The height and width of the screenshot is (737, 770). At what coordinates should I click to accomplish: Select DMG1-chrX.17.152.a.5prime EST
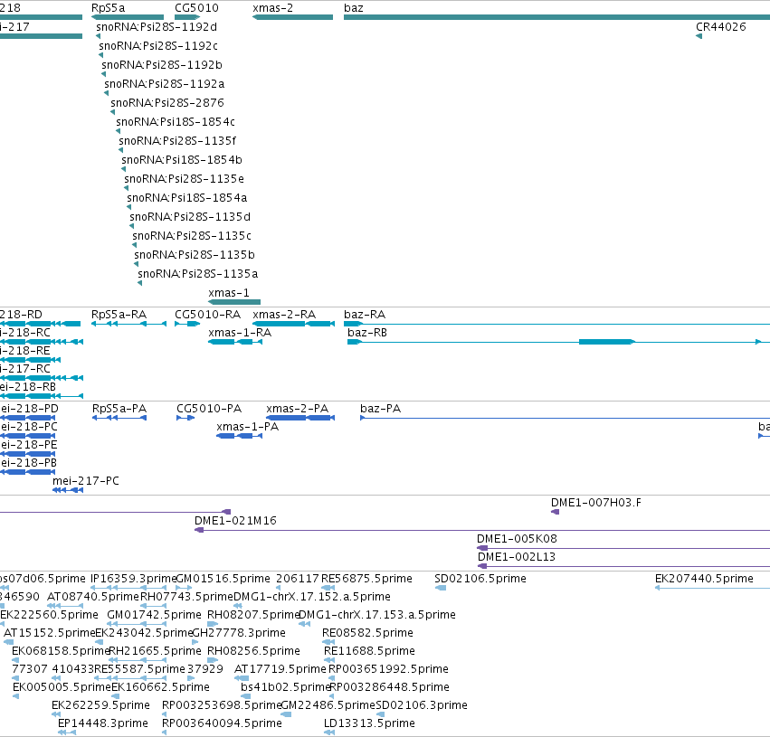238,606
